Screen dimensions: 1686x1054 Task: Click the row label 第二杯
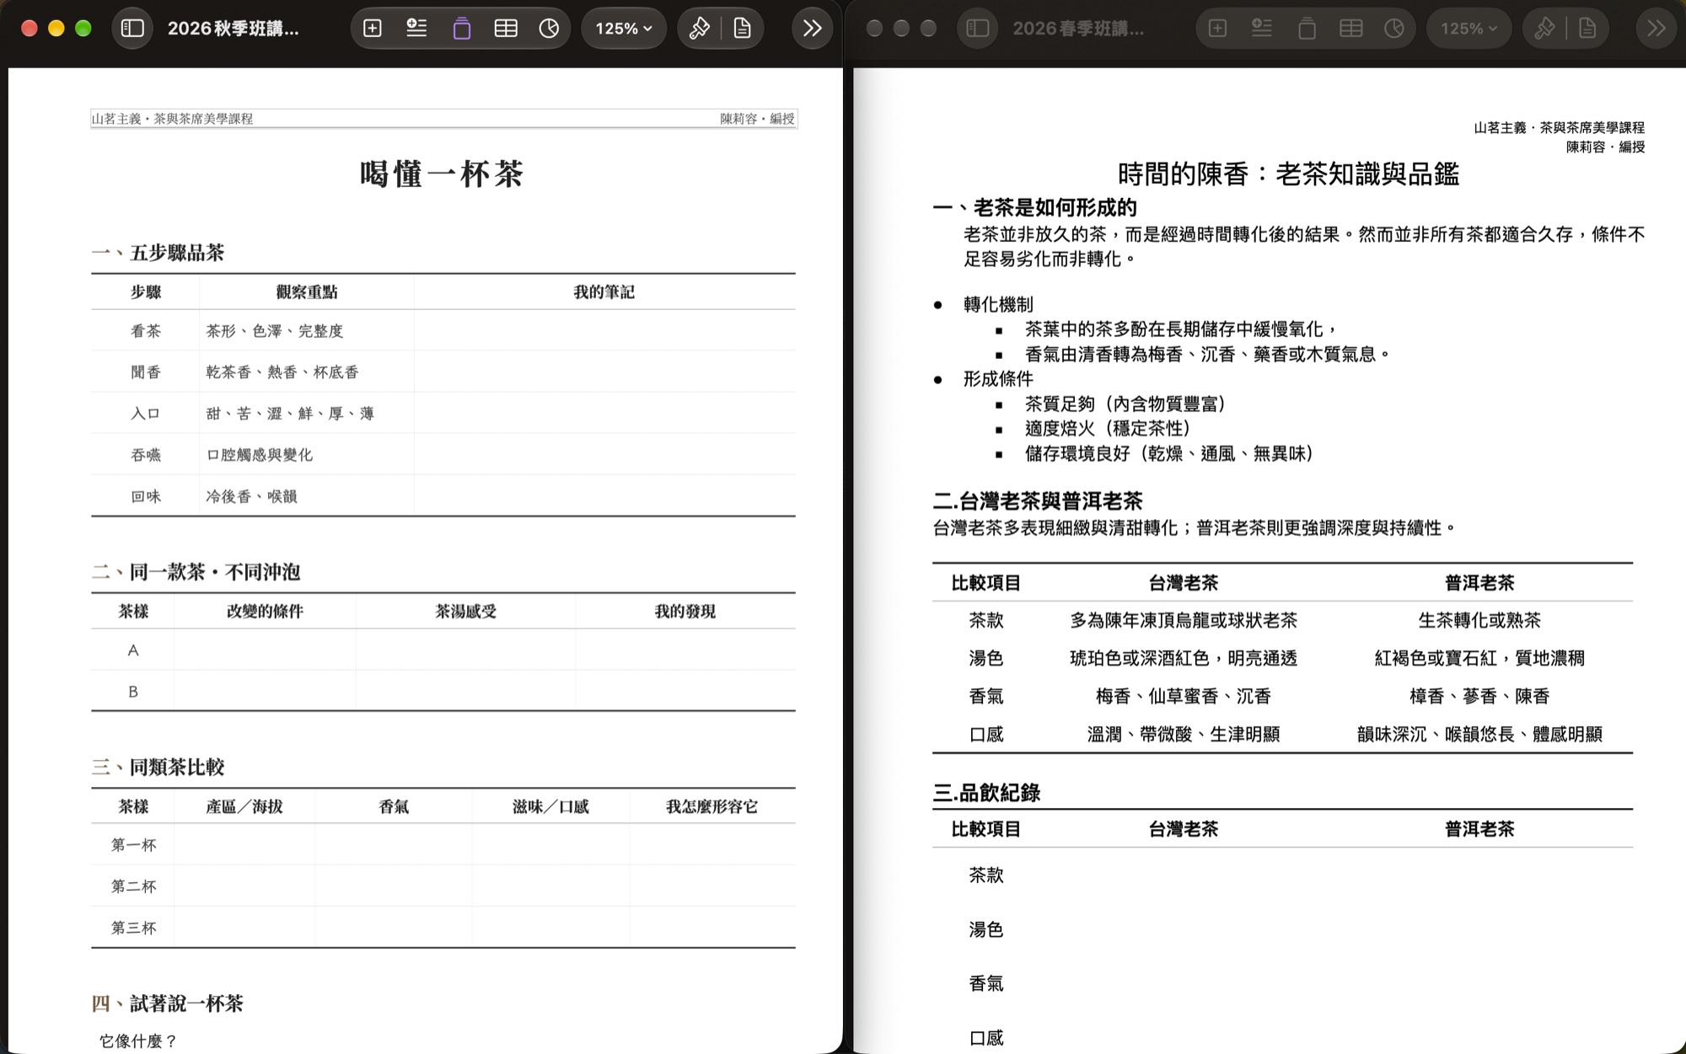[x=133, y=886]
